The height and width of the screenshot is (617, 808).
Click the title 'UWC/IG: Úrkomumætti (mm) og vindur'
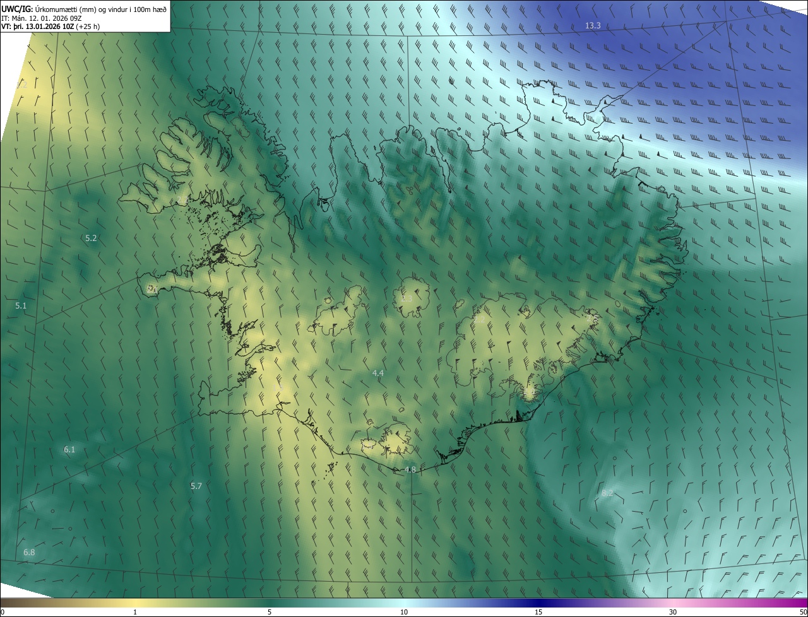(x=84, y=9)
